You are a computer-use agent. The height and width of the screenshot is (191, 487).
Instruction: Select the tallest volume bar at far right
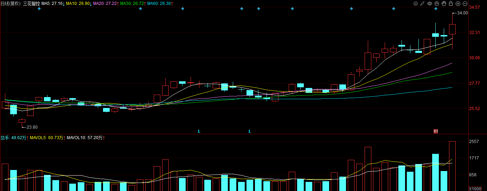tap(453, 166)
